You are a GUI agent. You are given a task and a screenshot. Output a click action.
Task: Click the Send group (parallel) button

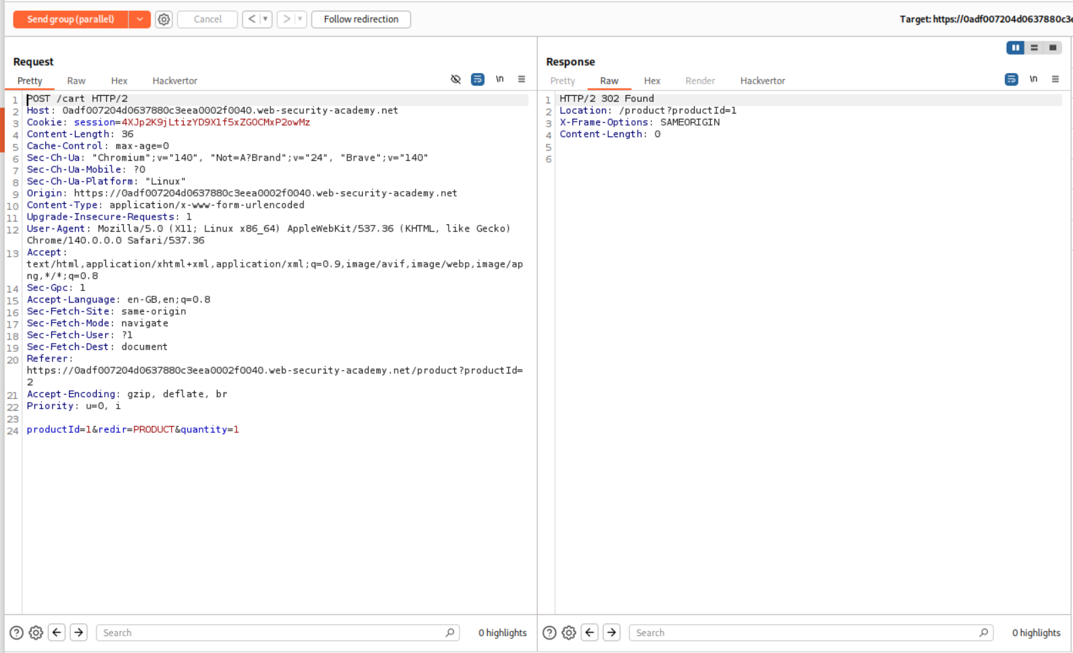click(x=70, y=19)
